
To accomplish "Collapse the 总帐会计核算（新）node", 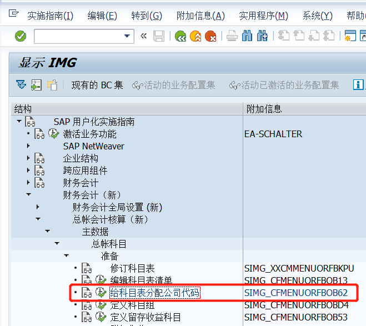I will (x=38, y=219).
